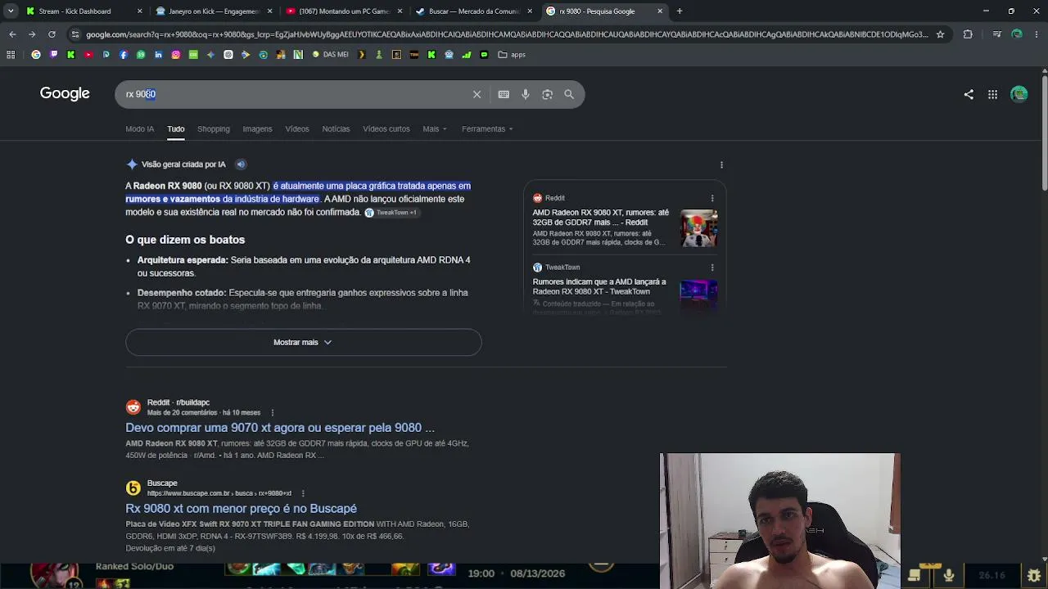Open the media controls icon in toolbar

(996, 34)
